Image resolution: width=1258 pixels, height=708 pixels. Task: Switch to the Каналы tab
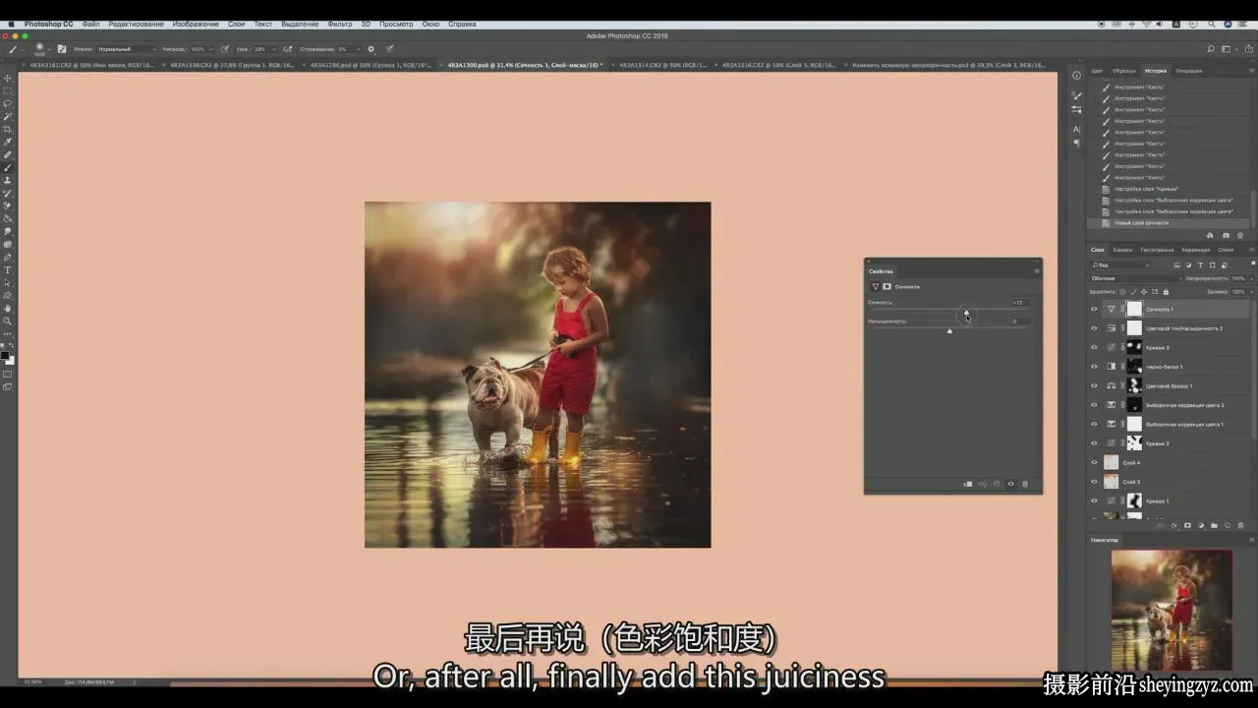click(x=1123, y=250)
